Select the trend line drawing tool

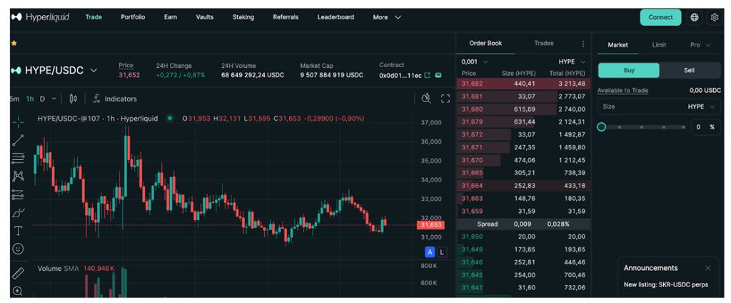coord(18,140)
